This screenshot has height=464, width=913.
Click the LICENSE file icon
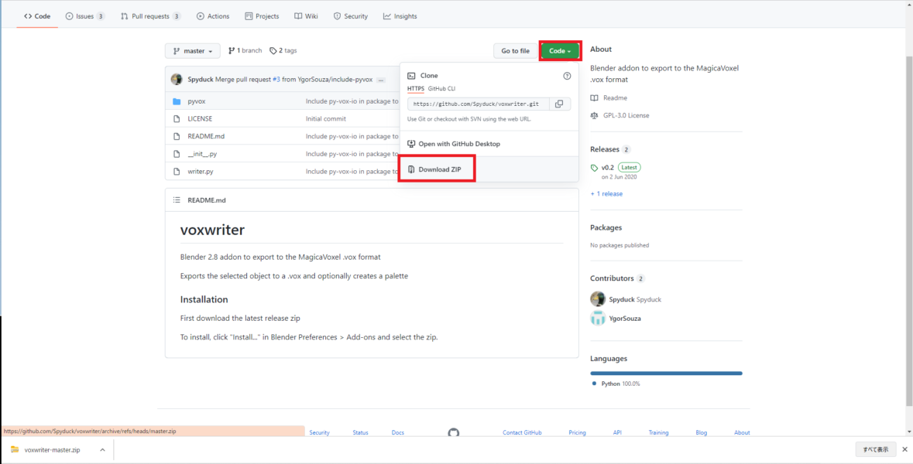tap(177, 118)
